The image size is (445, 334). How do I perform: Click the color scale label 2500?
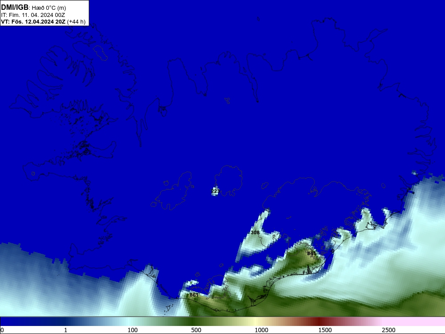coord(388,330)
